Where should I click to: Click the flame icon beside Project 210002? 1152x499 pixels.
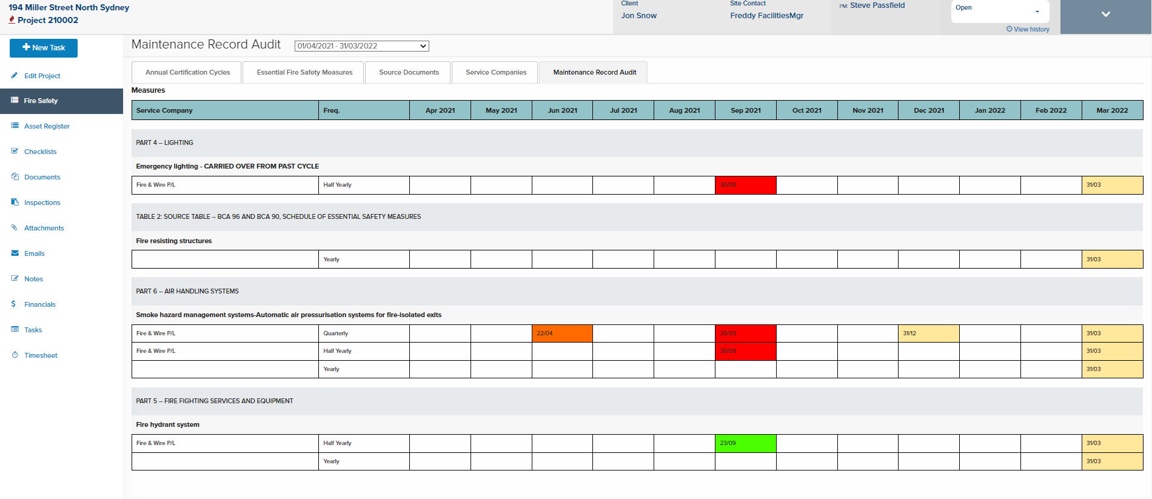point(12,19)
